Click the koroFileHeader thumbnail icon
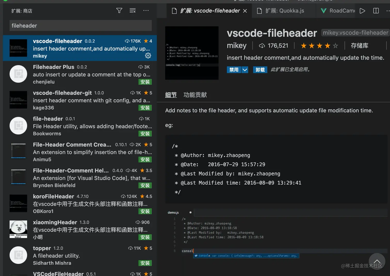 tap(18, 203)
